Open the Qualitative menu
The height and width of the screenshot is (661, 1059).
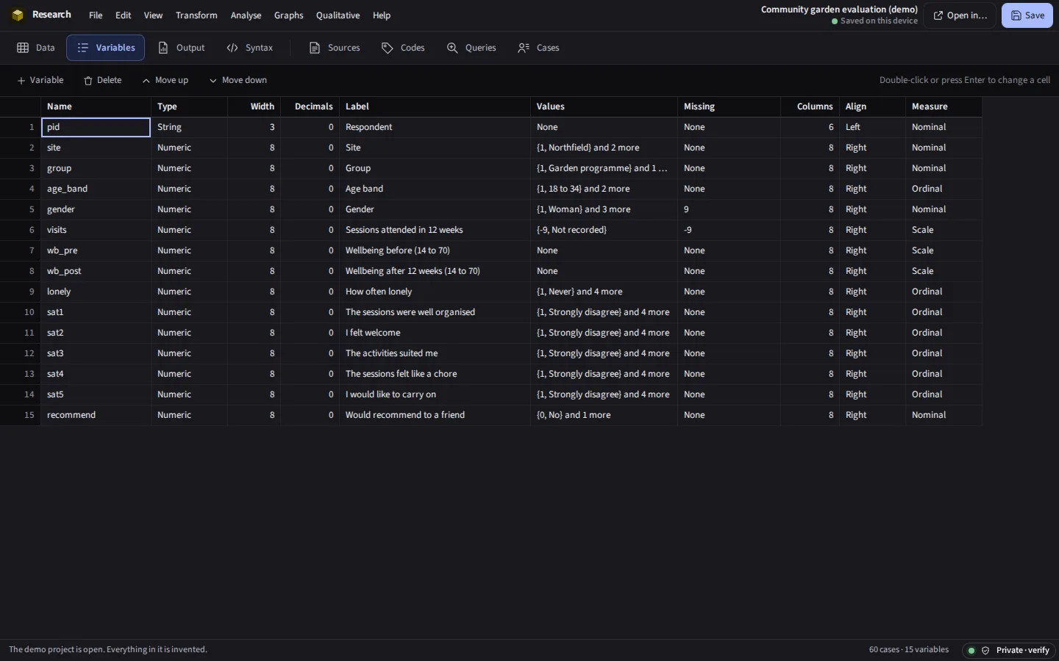tap(338, 15)
